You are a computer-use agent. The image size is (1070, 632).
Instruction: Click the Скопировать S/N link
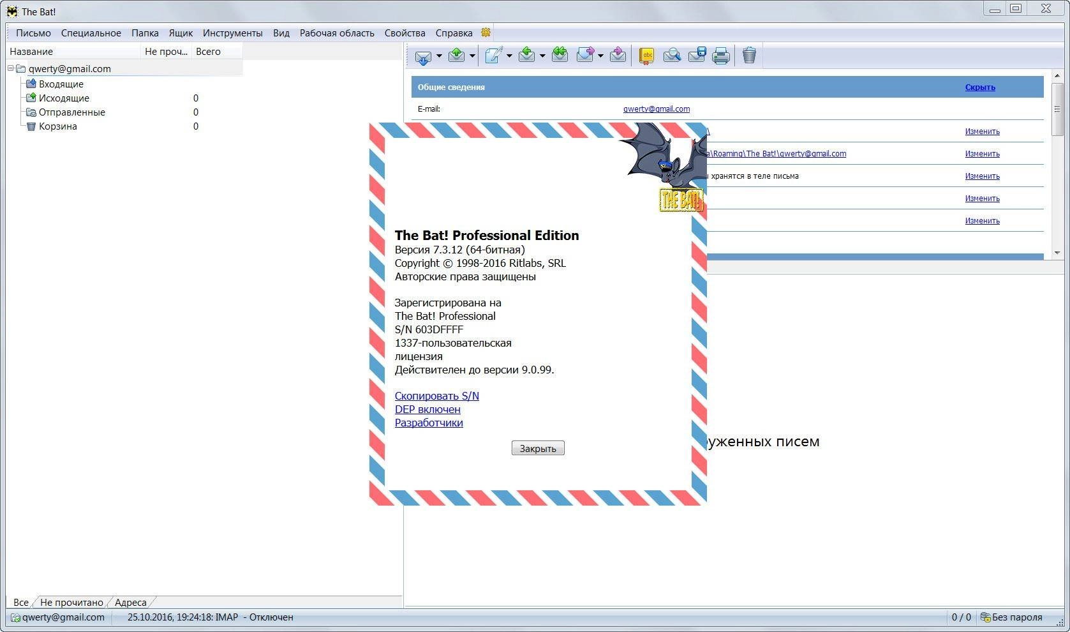pyautogui.click(x=436, y=396)
